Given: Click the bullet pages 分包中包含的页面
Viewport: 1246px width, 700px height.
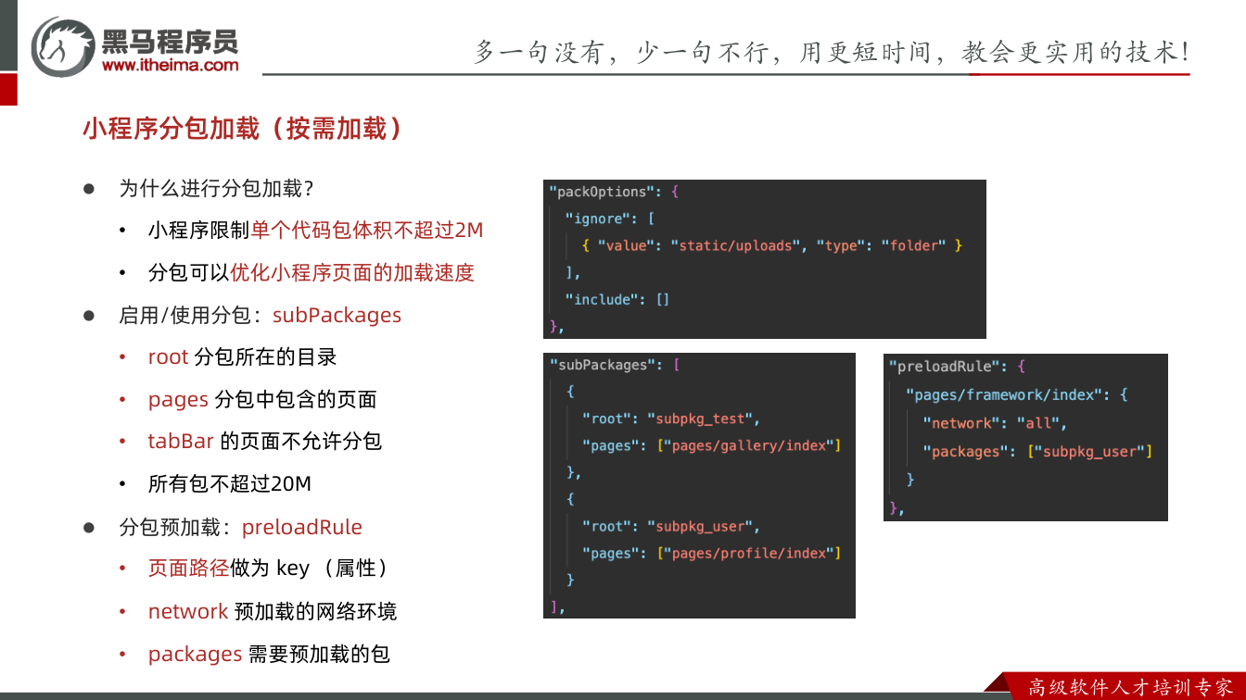Looking at the screenshot, I should click(x=262, y=399).
